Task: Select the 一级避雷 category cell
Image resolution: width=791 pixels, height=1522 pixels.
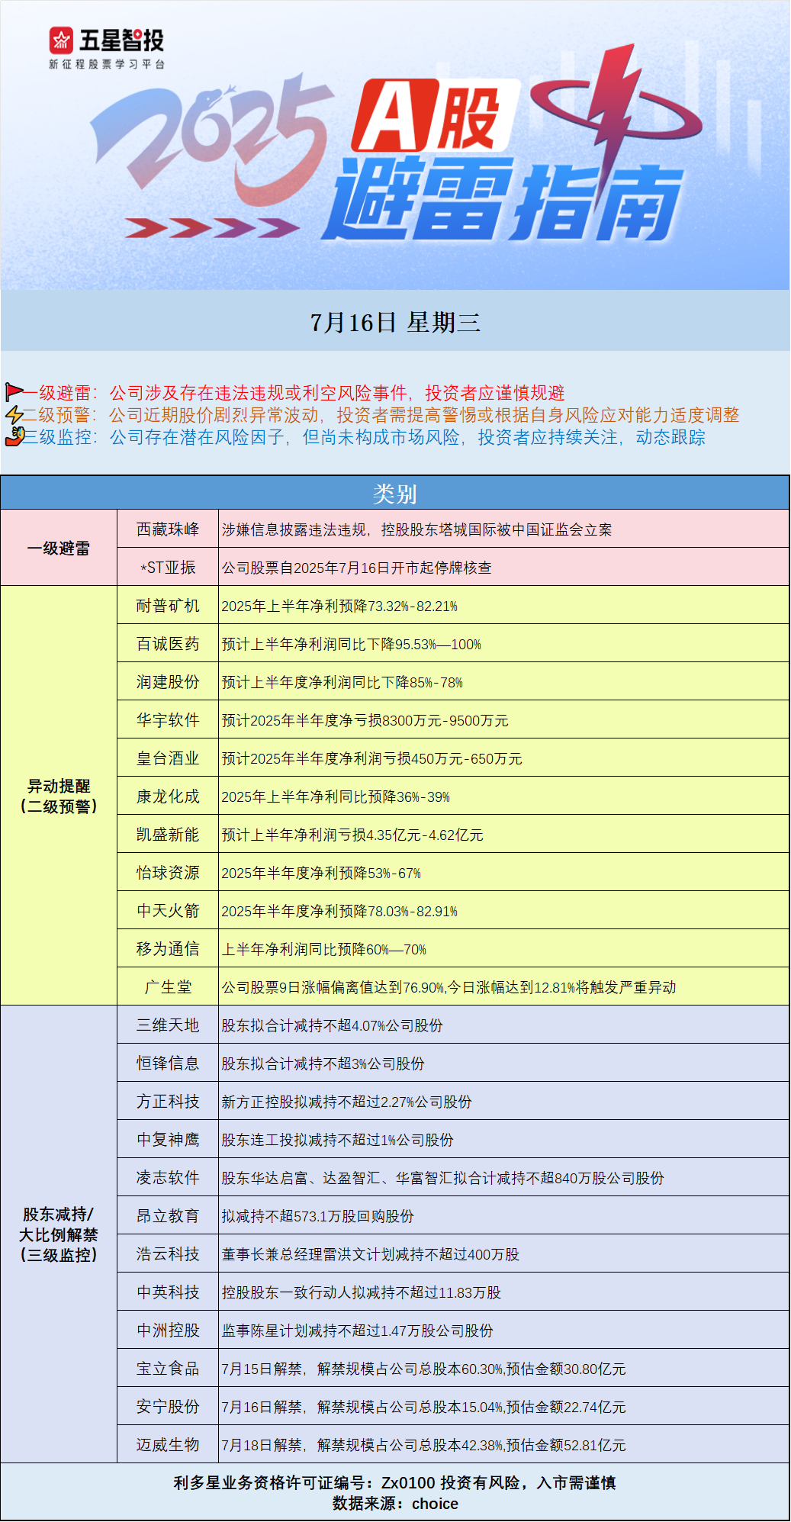Action: click(x=59, y=548)
